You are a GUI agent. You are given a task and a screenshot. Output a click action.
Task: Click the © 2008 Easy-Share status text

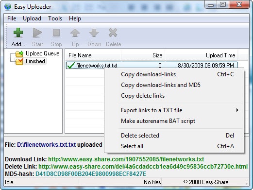(206, 182)
